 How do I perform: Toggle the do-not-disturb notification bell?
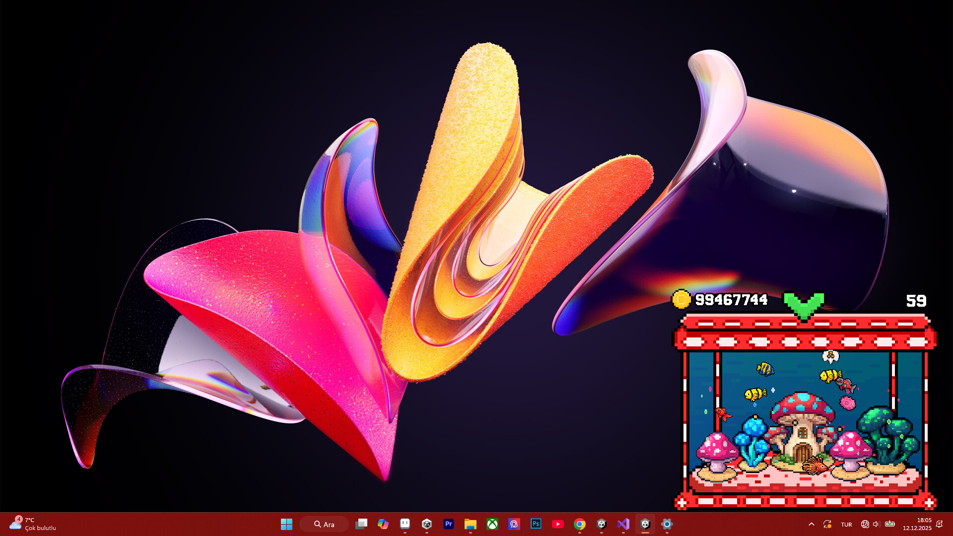click(940, 524)
